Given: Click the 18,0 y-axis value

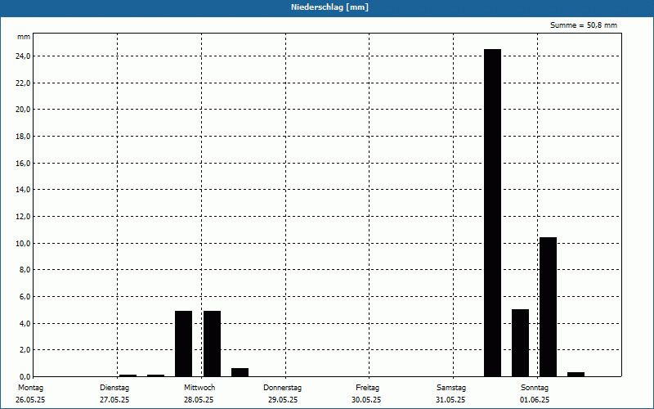Looking at the screenshot, I should pos(24,137).
